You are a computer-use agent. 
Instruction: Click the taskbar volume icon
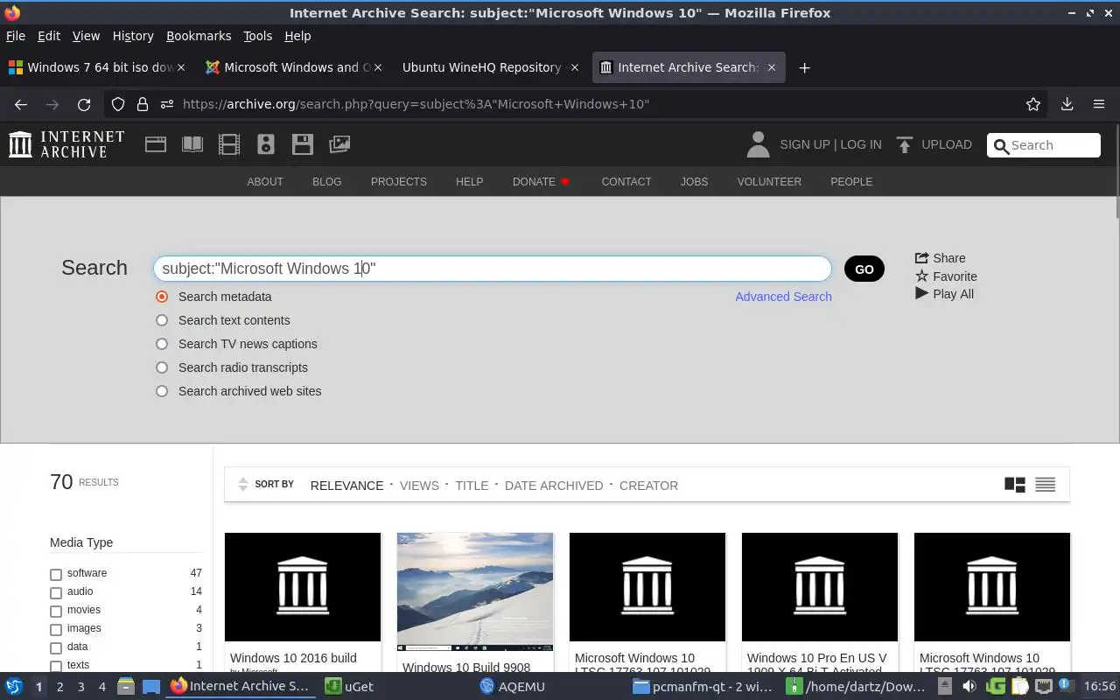(x=970, y=687)
